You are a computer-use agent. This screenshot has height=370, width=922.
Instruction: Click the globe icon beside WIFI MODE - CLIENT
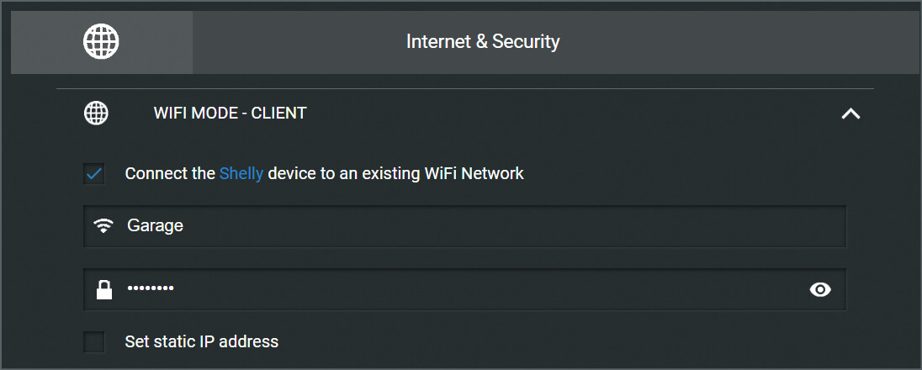coord(97,113)
